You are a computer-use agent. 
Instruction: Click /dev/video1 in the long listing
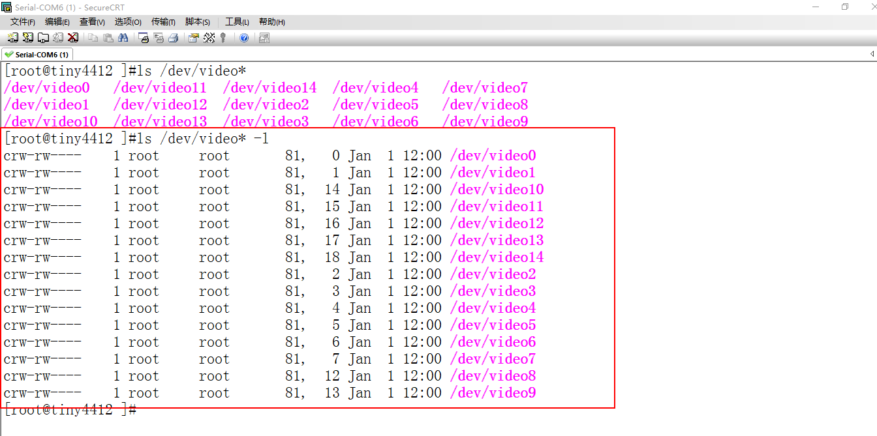(493, 173)
